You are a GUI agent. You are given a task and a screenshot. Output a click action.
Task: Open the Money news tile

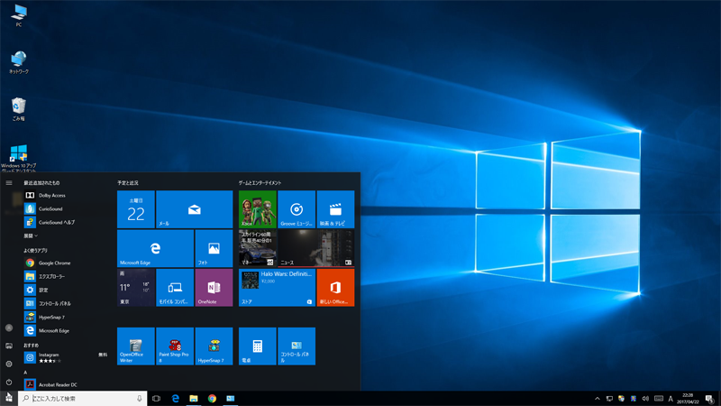click(x=258, y=249)
